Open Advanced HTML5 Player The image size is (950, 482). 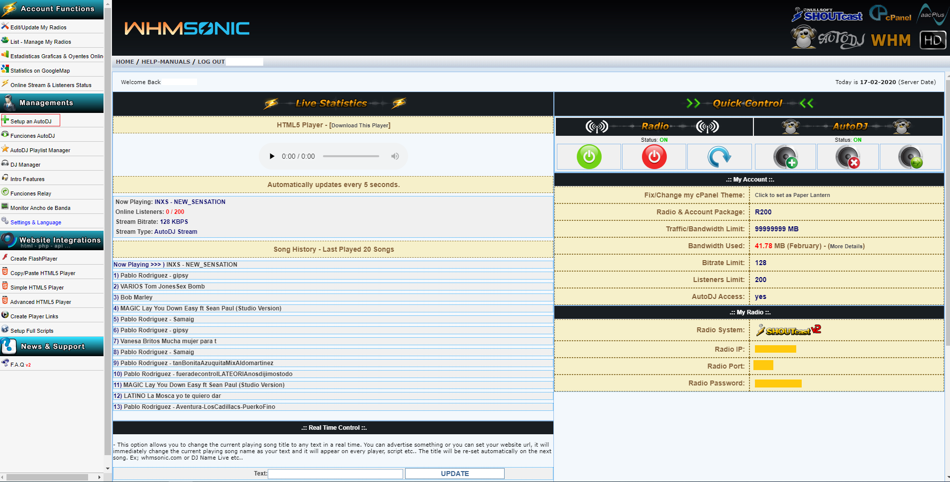40,302
